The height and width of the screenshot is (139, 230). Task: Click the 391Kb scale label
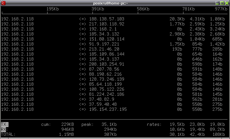pyautogui.click(x=98, y=9)
